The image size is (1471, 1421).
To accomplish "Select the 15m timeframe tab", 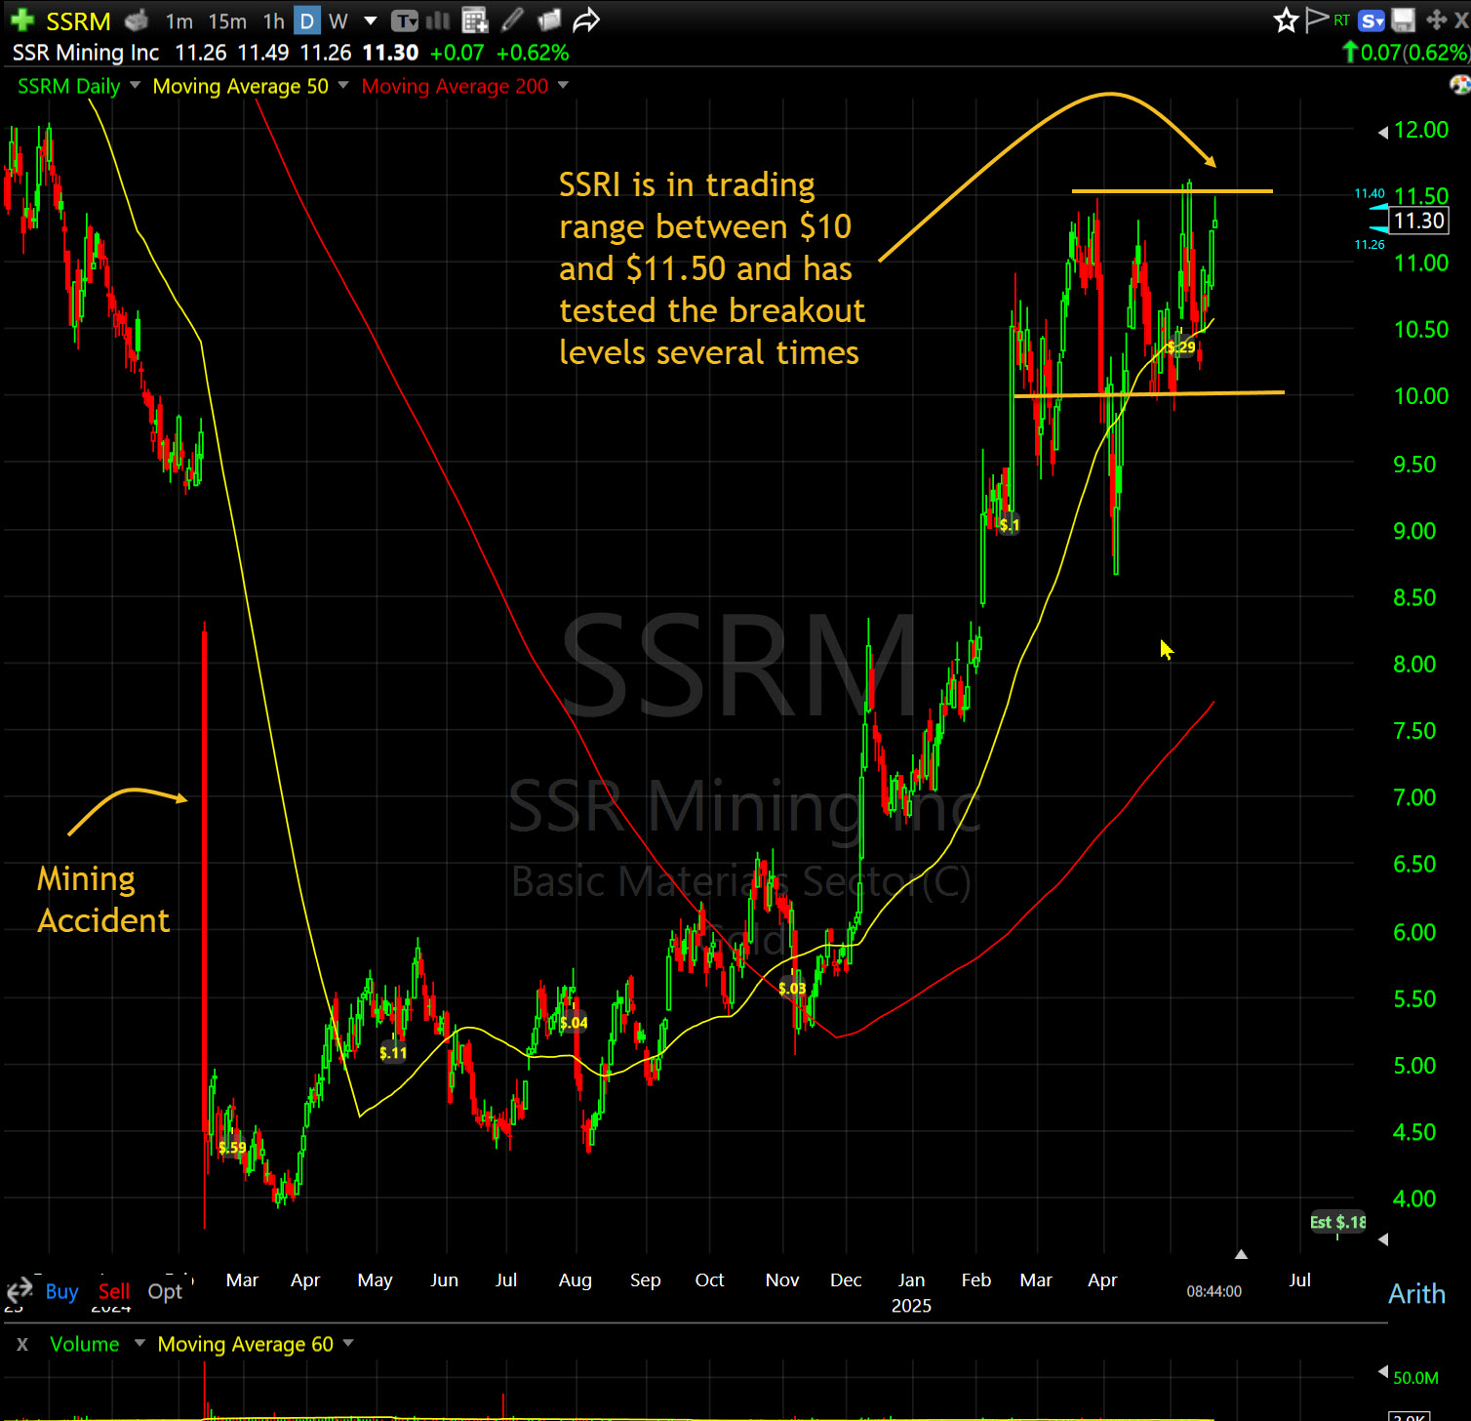I will (x=227, y=21).
